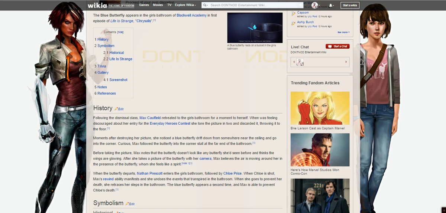The width and height of the screenshot is (446, 213).
Task: Click the left arrow in the Live Chat user carousel
Action: 294,62
